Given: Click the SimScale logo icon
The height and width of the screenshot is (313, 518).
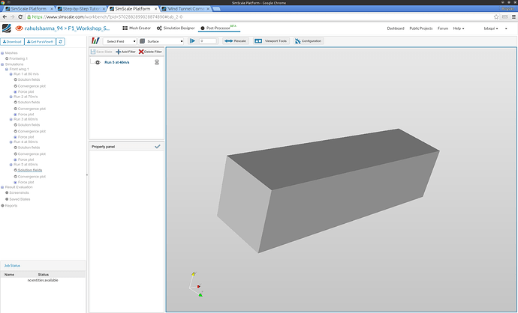Looking at the screenshot, I should click(x=7, y=28).
